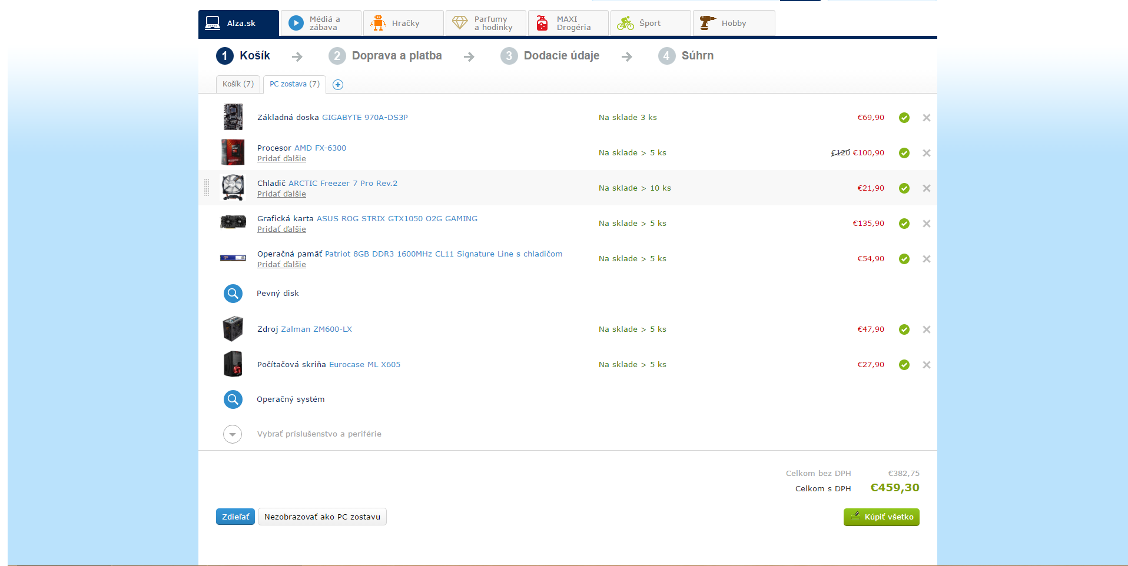
Task: Click the MAXI Drogéria bottle icon
Action: (x=542, y=23)
